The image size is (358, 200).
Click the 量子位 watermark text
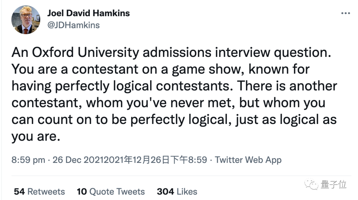click(333, 184)
